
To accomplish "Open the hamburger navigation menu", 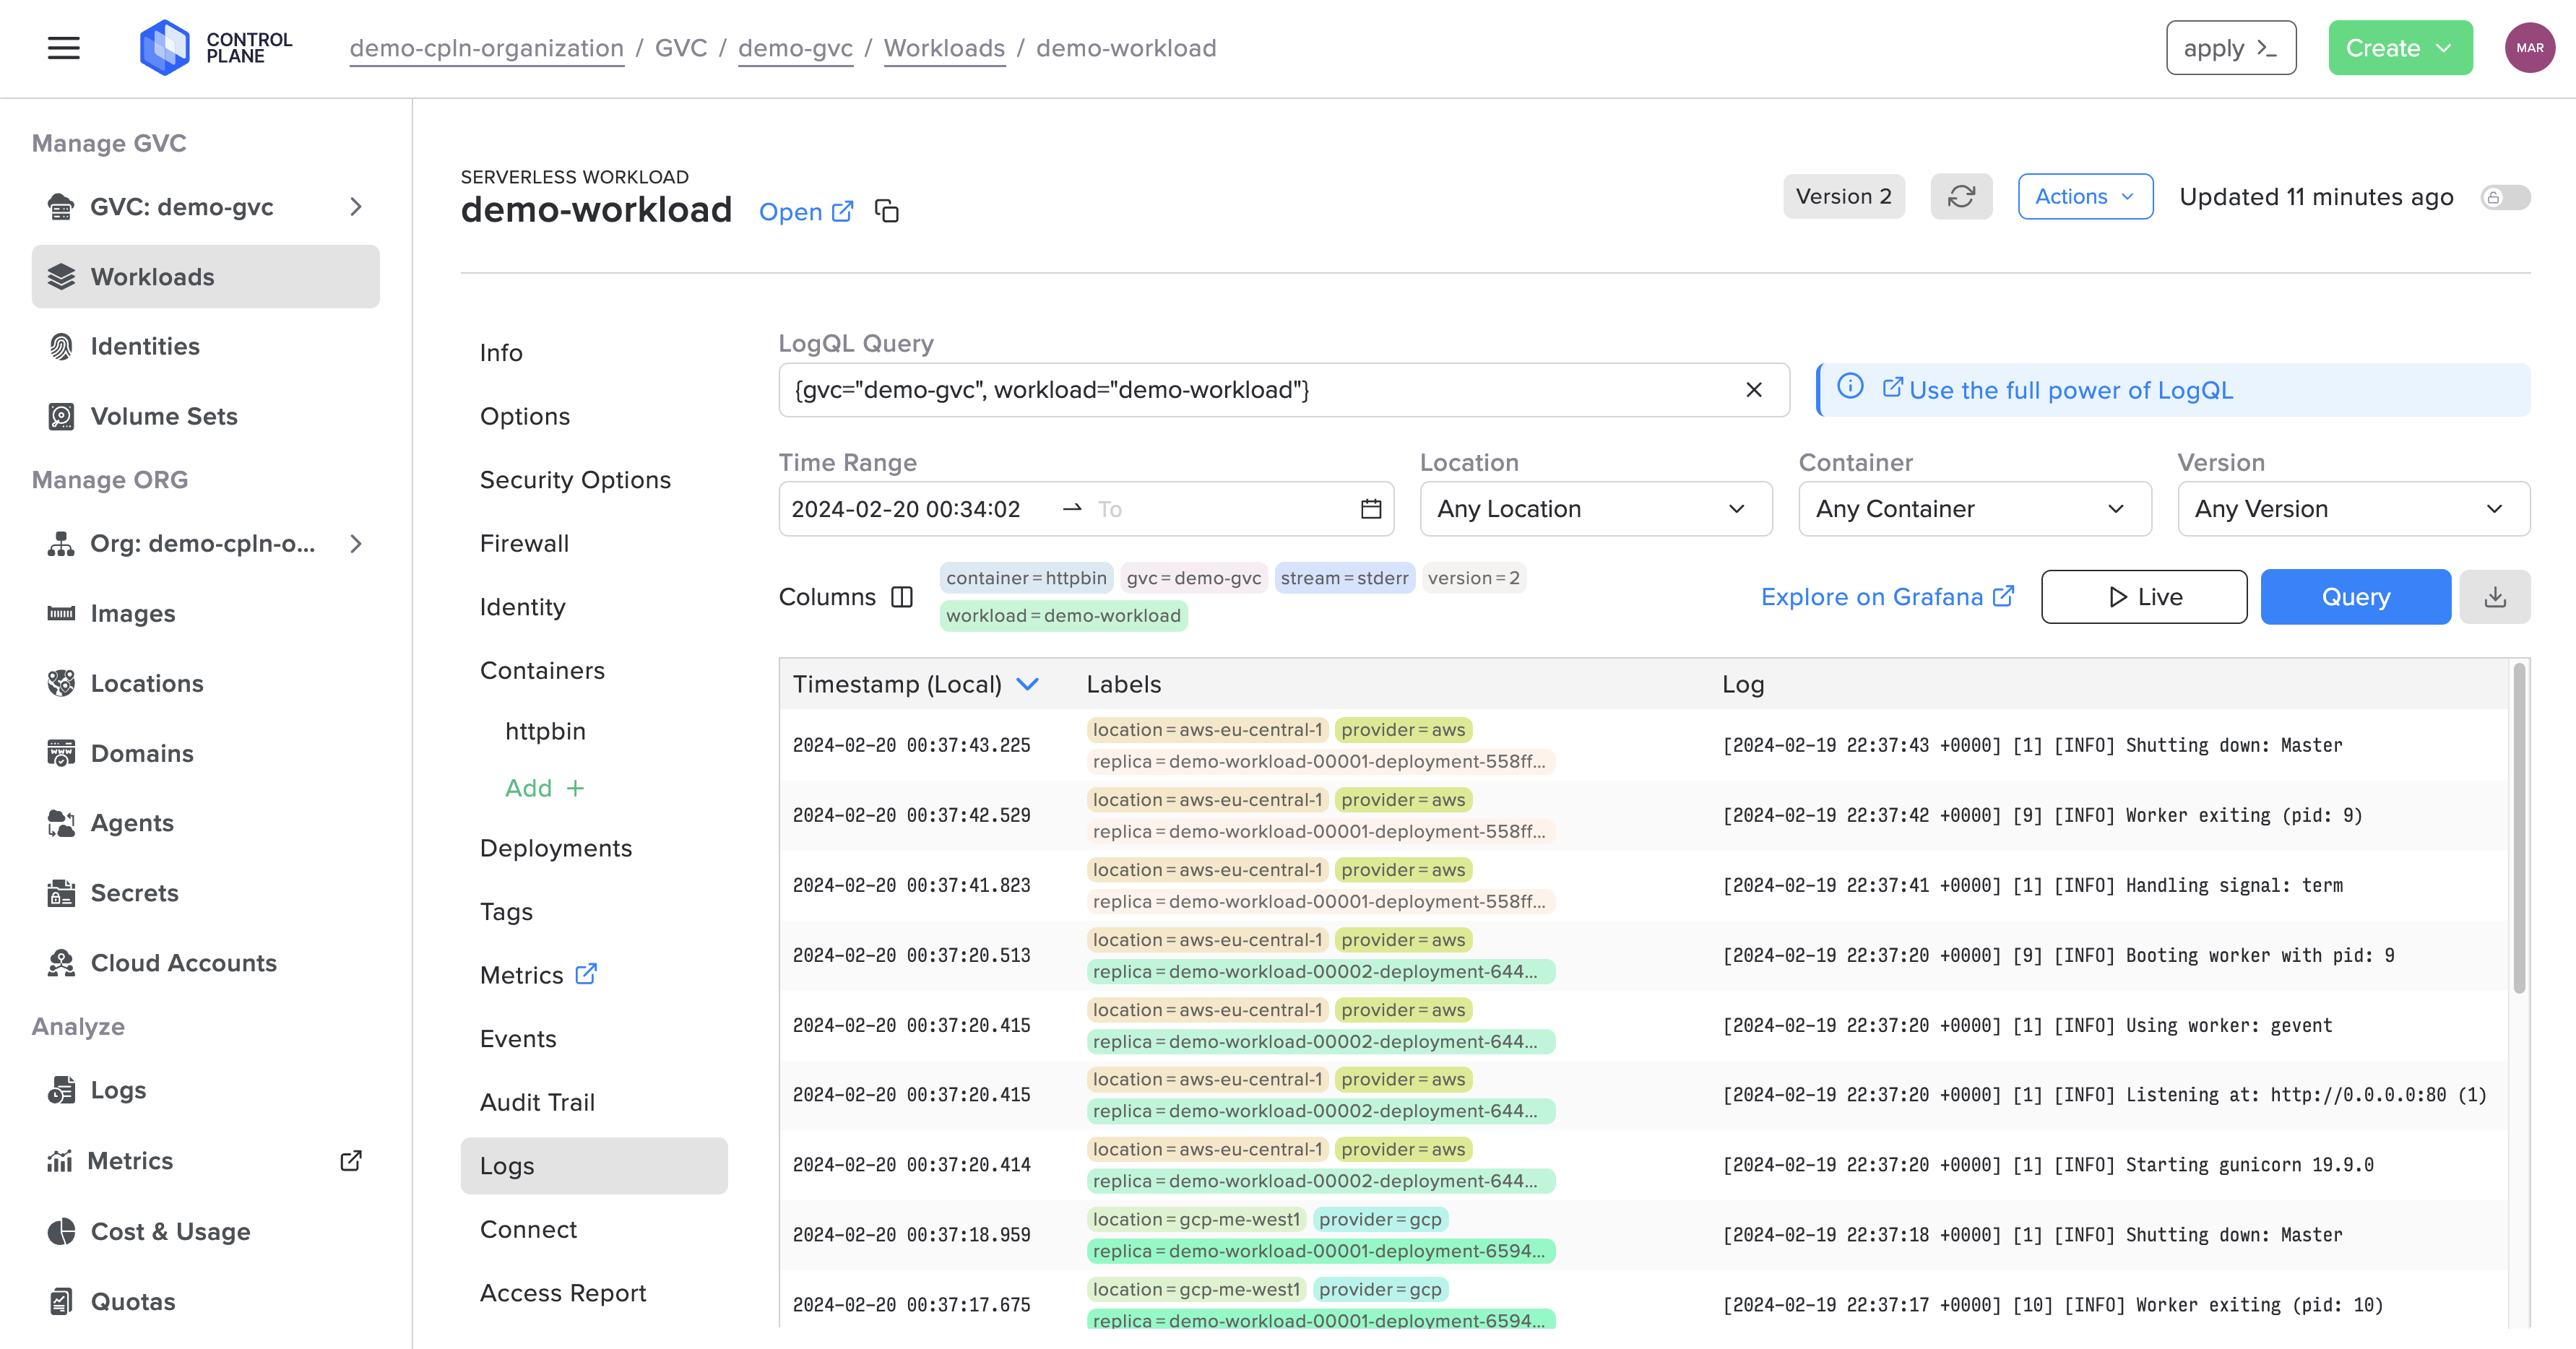I will click(x=63, y=47).
